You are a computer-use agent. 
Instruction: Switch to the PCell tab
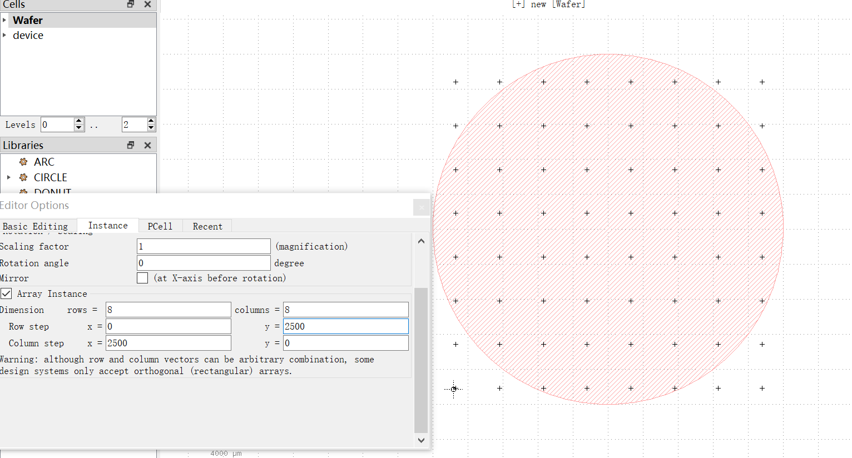click(x=160, y=226)
